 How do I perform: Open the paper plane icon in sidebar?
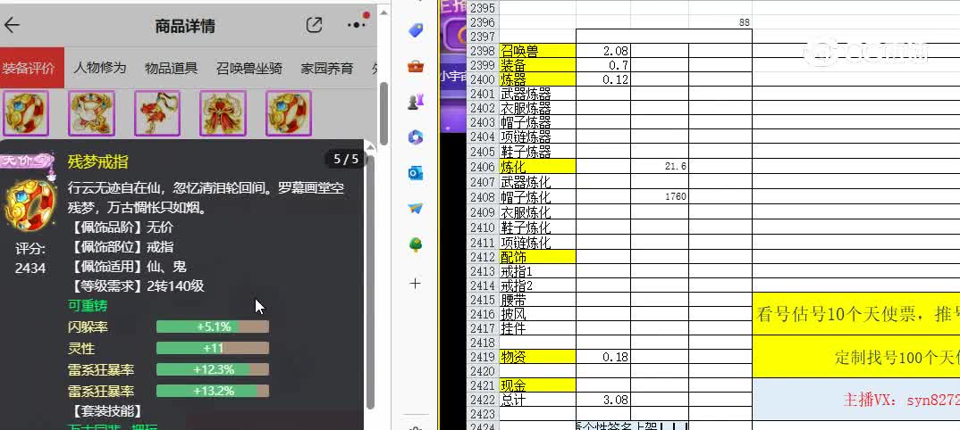coord(416,208)
